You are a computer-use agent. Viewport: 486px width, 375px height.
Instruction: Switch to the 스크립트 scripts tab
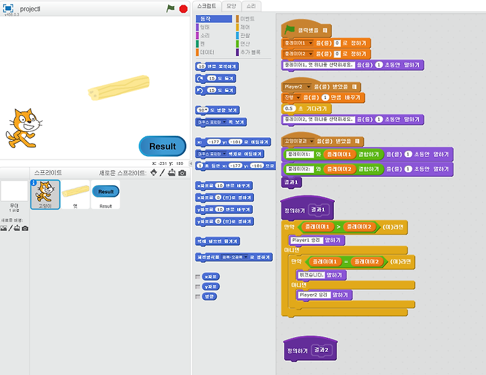207,6
